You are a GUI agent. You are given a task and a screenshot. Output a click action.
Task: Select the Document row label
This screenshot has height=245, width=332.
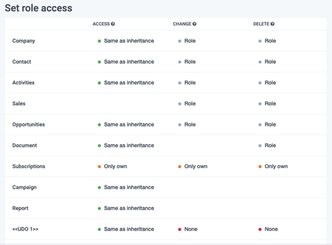[25, 145]
